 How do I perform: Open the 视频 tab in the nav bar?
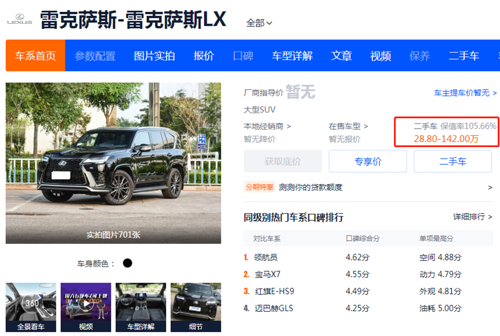(381, 56)
